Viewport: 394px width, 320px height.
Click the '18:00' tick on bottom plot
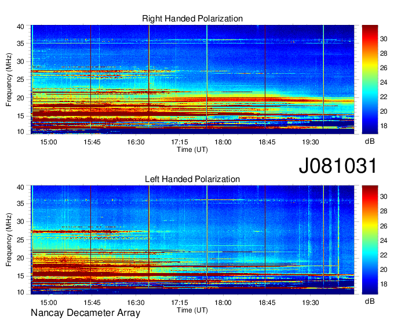[223, 303]
